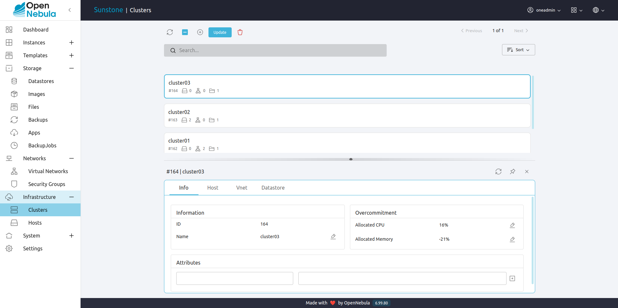Image resolution: width=618 pixels, height=308 pixels.
Task: Select the cluster01 card
Action: click(347, 143)
